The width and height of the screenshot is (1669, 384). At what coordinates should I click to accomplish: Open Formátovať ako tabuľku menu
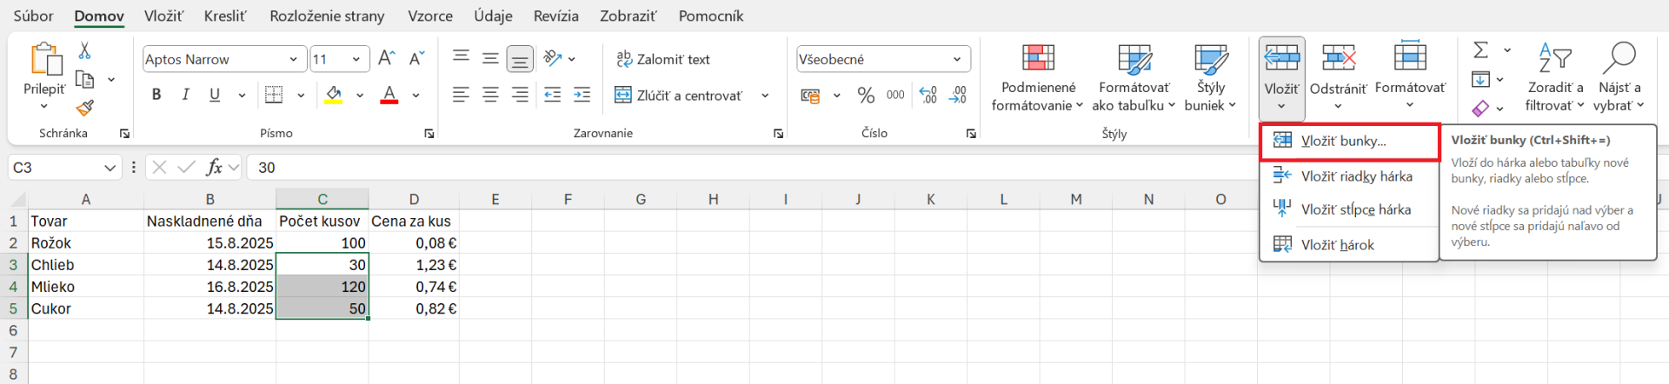1134,78
